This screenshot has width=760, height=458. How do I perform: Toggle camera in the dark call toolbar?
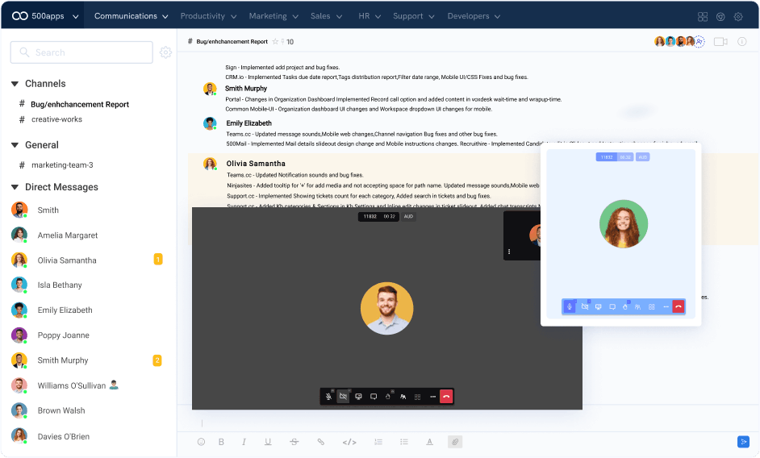(343, 397)
